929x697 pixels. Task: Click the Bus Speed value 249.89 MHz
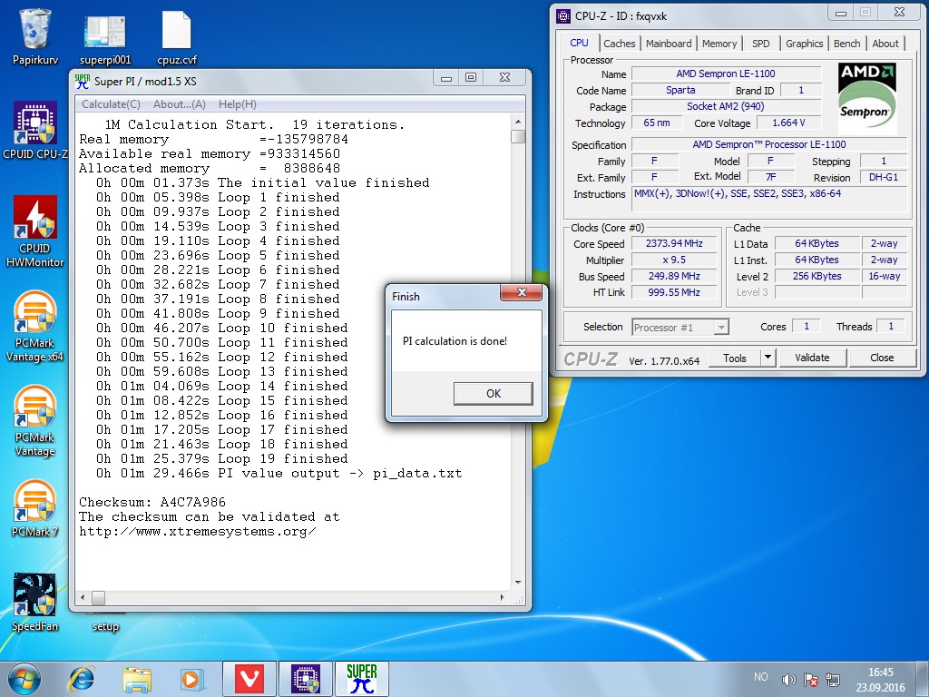(x=674, y=276)
